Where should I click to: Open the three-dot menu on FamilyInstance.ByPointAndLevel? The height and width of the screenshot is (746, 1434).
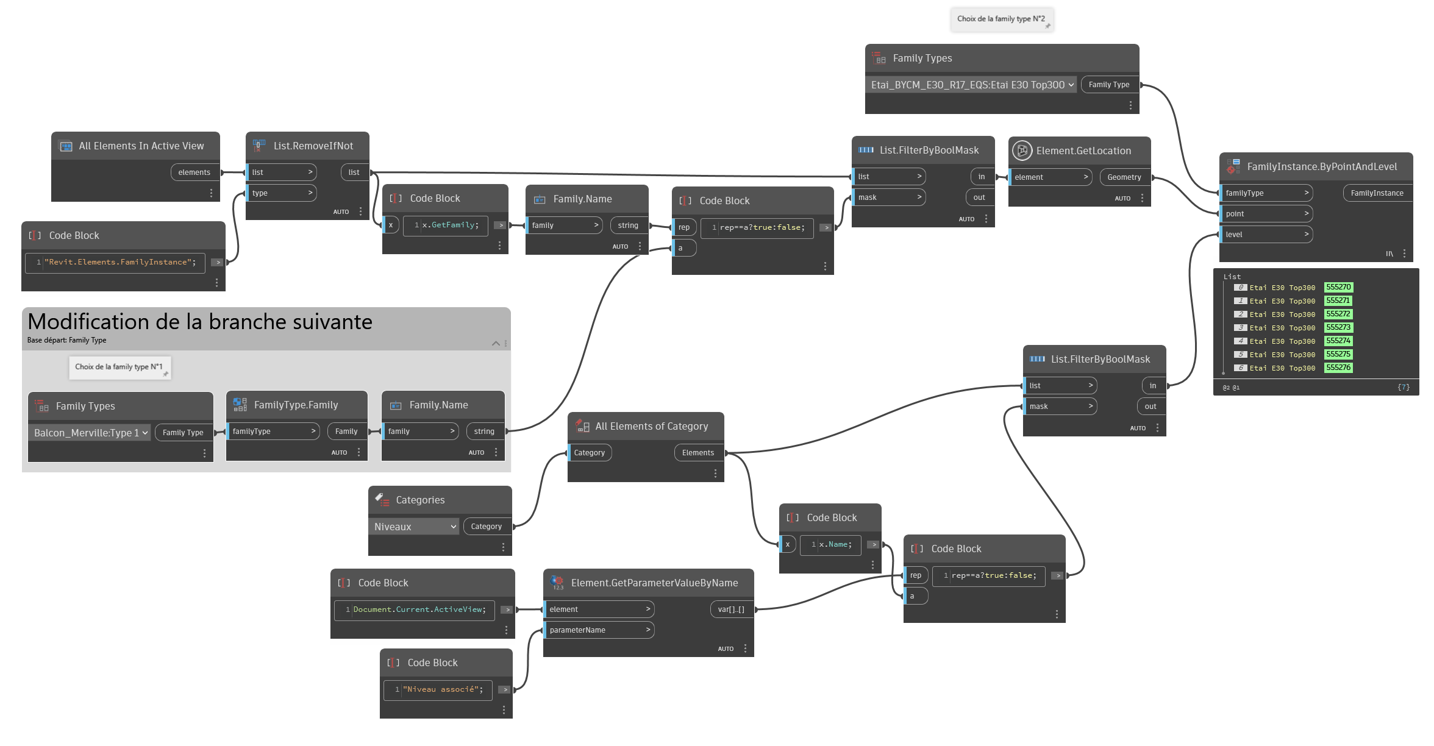click(x=1404, y=254)
